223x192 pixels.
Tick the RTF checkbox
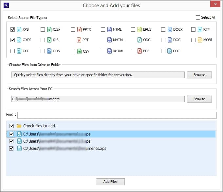point(193,29)
